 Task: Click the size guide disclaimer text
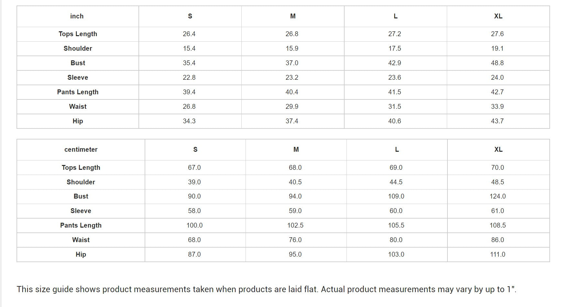point(267,290)
